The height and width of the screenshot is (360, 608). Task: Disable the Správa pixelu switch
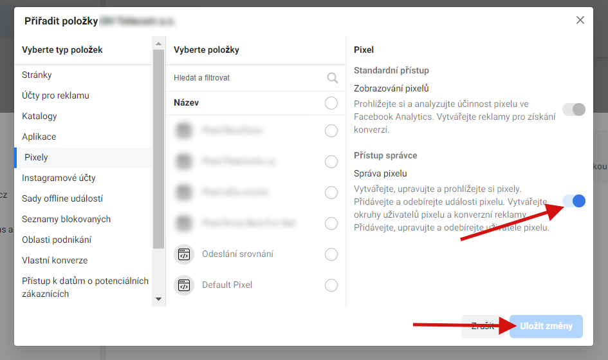[574, 201]
